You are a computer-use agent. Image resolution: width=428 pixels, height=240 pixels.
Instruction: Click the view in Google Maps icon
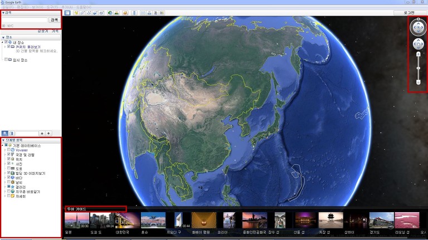(x=162, y=13)
